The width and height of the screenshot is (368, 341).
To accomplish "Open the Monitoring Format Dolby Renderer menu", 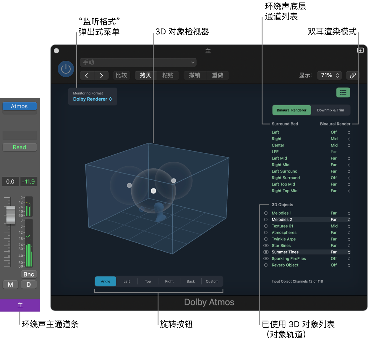I will (x=93, y=99).
